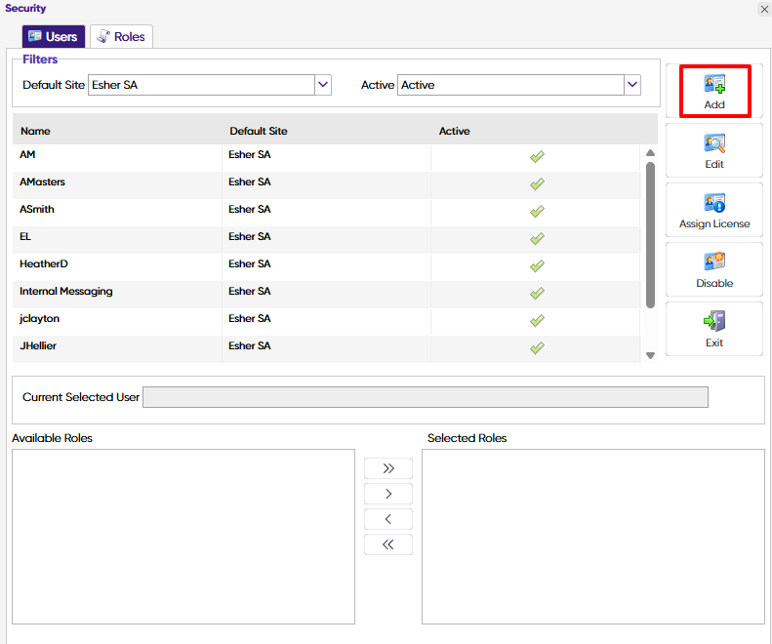Remove all selected roles with <<
Image resolution: width=772 pixels, height=644 pixels.
click(x=388, y=544)
